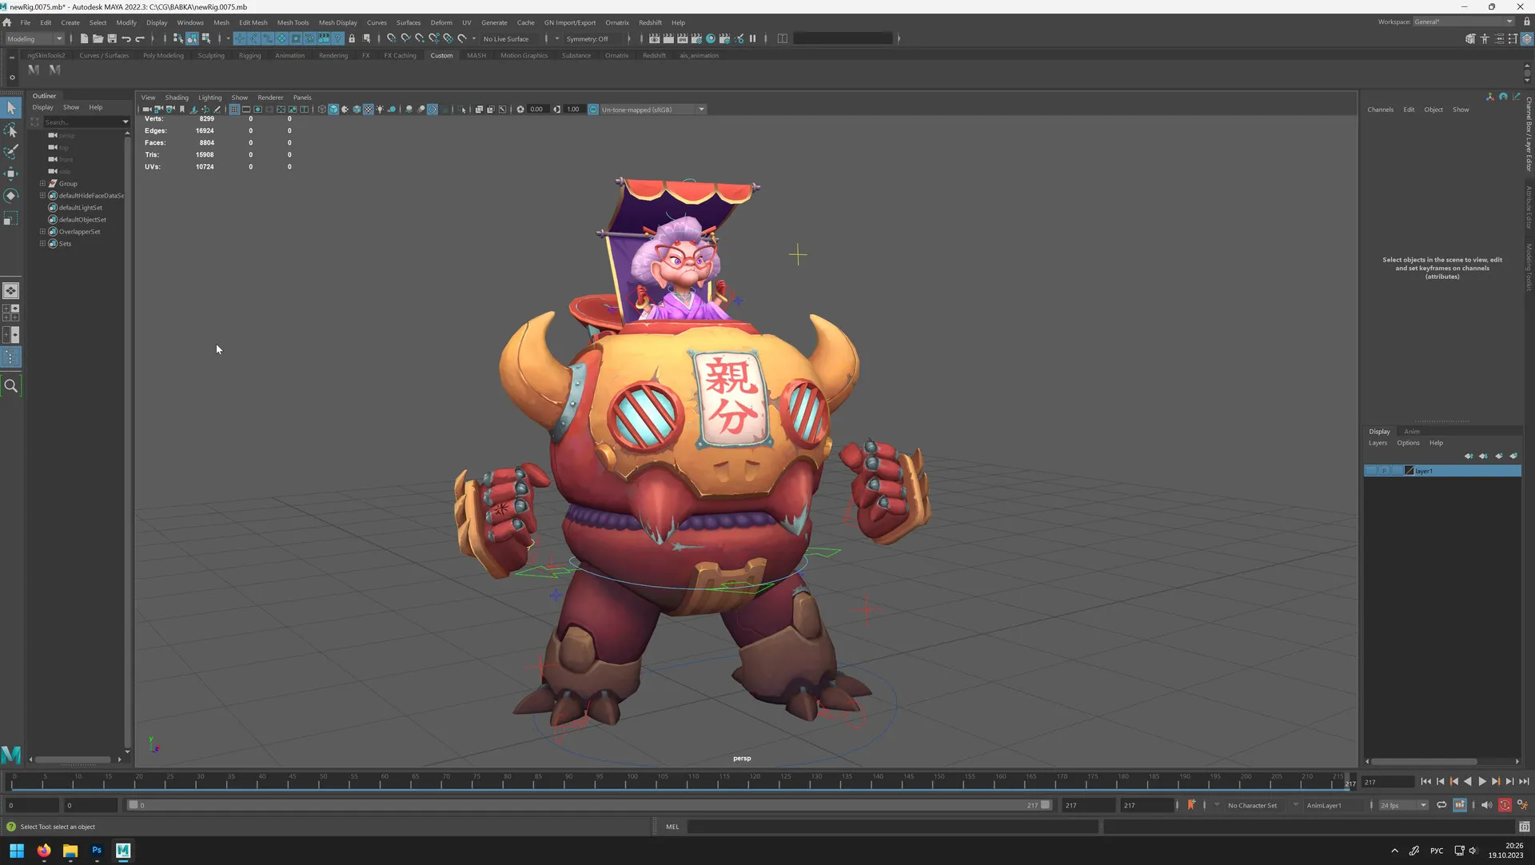
Task: Click the four-view layout icon
Action: pyautogui.click(x=10, y=313)
